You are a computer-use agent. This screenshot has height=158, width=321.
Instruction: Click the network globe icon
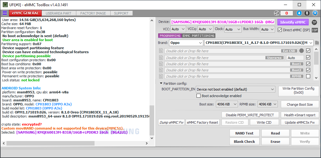(x=277, y=13)
